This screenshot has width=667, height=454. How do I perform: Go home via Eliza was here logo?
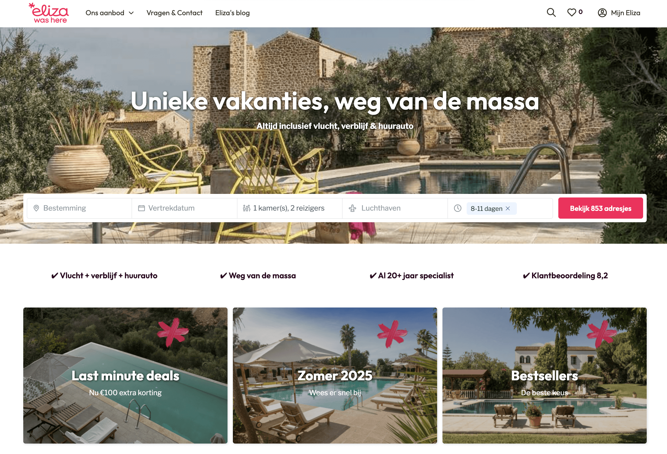pyautogui.click(x=49, y=13)
